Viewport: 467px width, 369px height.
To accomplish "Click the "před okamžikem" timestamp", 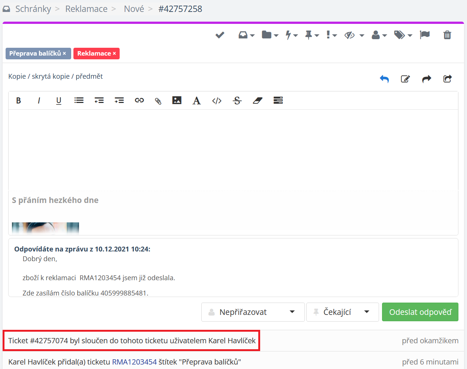I will (430, 341).
